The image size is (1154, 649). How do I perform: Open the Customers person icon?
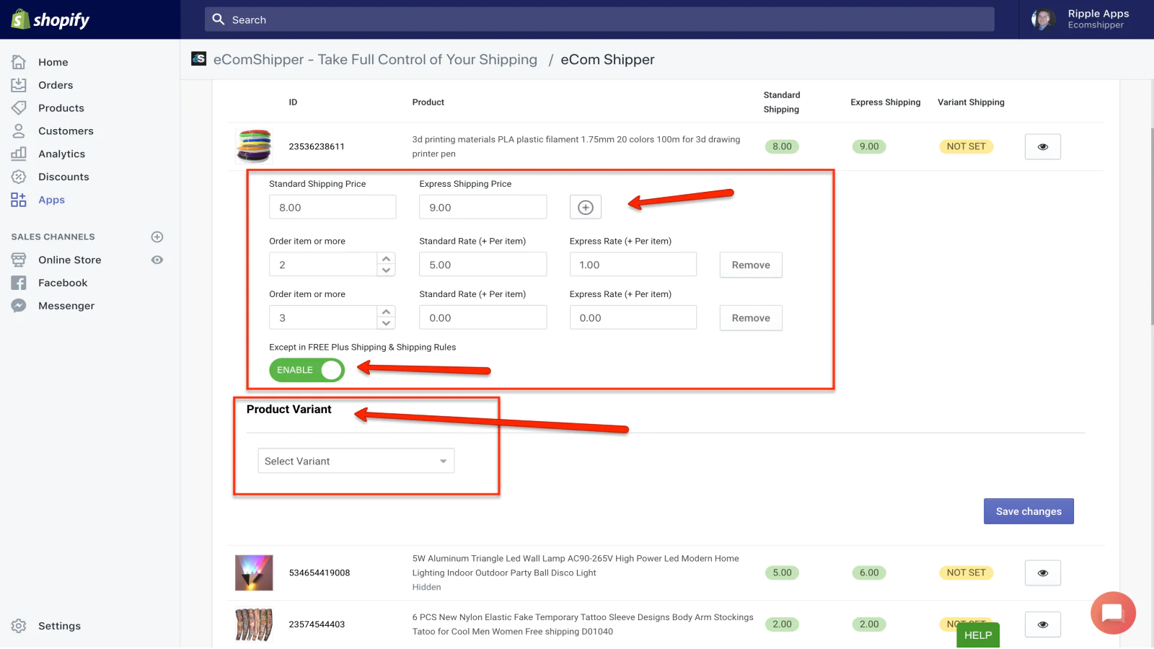pyautogui.click(x=19, y=131)
